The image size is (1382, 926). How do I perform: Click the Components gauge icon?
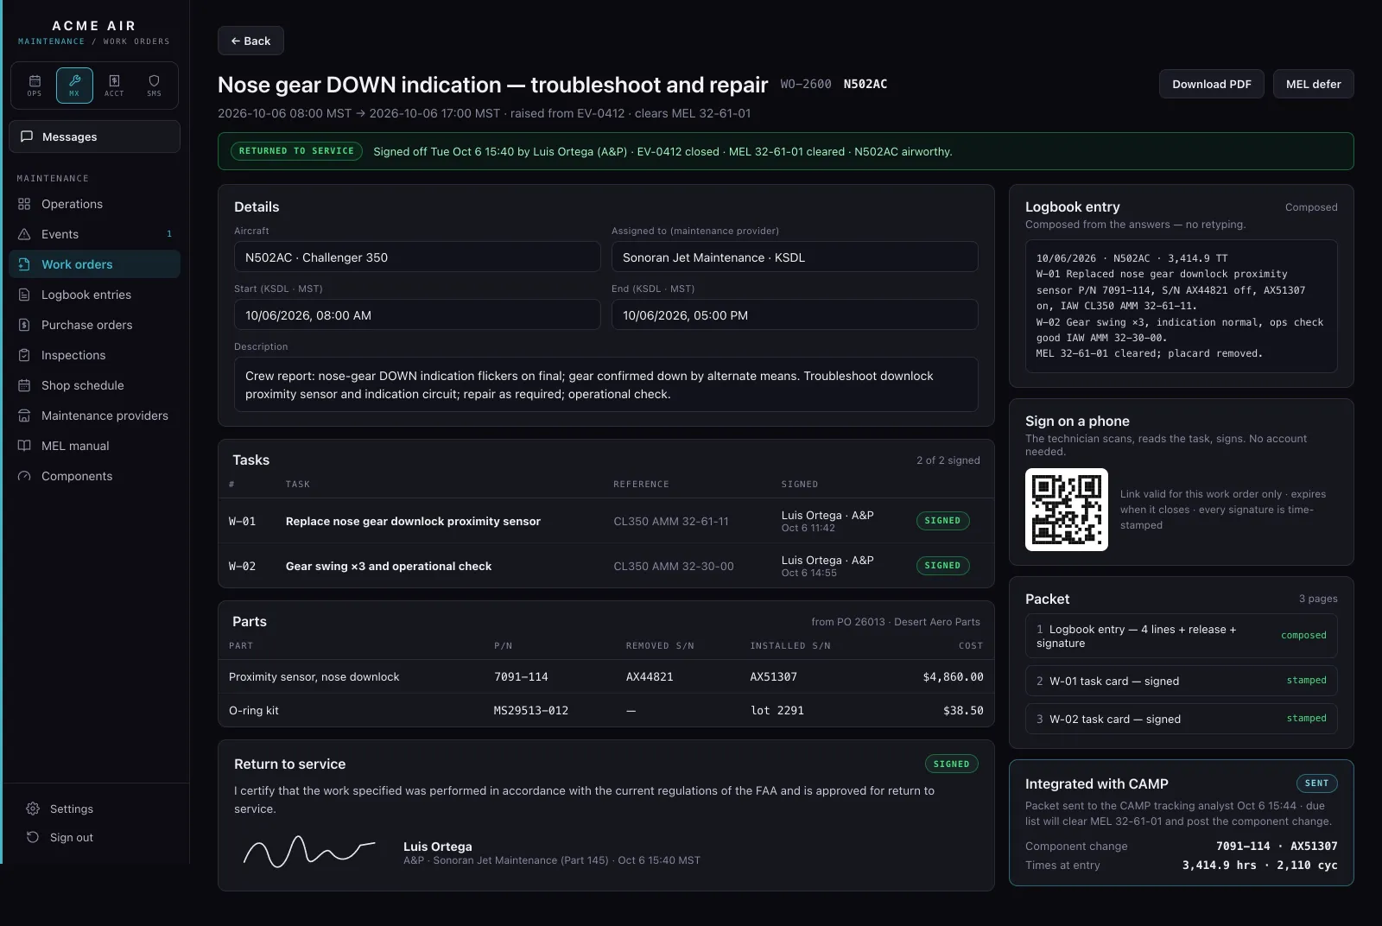pyautogui.click(x=24, y=476)
